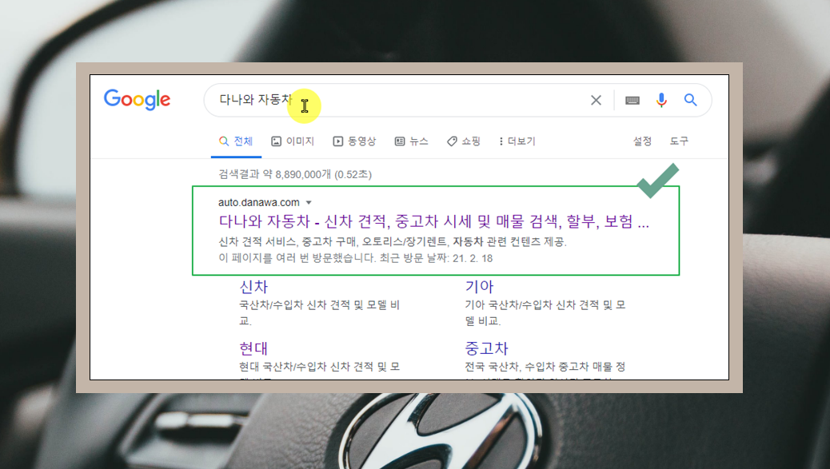Click the text 최근 방문 날짜: 21. 2. 18
Viewport: 830px width, 469px height.
pyautogui.click(x=436, y=258)
